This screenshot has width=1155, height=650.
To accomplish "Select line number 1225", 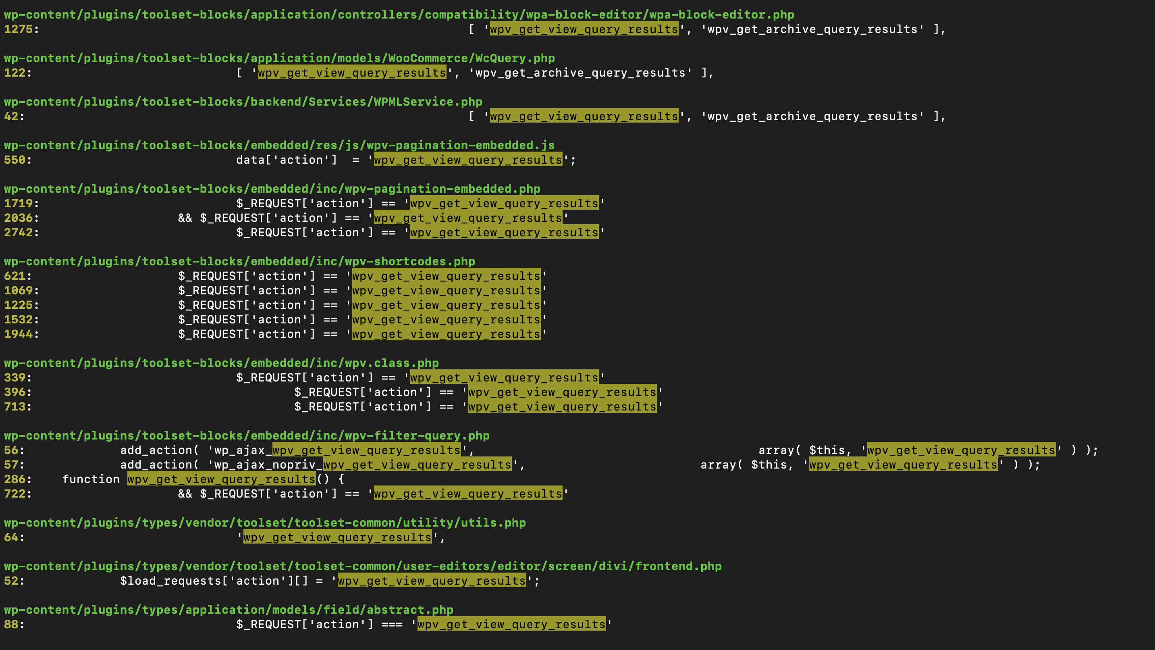I will (x=18, y=305).
